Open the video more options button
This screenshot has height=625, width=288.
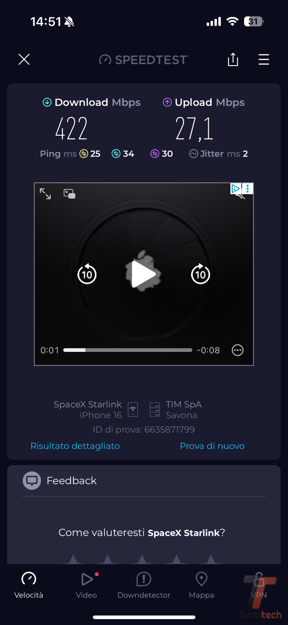click(x=238, y=350)
